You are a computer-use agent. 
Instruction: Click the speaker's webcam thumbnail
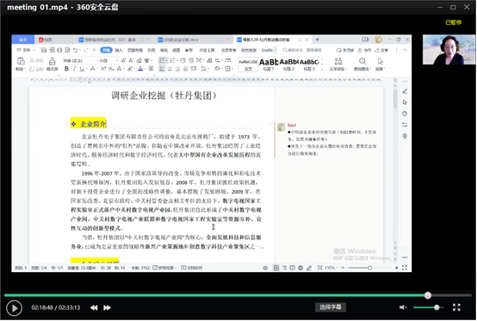(x=449, y=50)
